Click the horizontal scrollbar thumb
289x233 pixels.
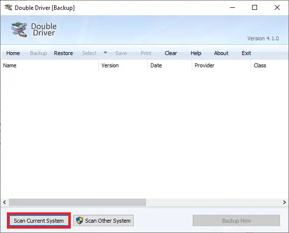[x=78, y=202]
